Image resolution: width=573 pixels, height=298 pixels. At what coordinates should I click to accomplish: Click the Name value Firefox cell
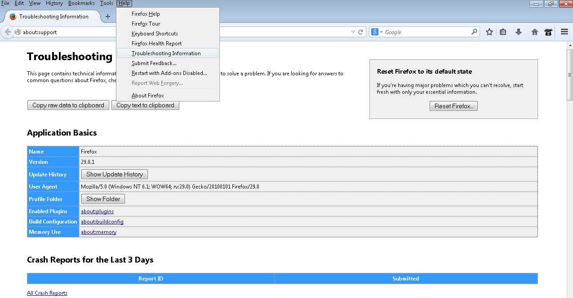(x=308, y=152)
